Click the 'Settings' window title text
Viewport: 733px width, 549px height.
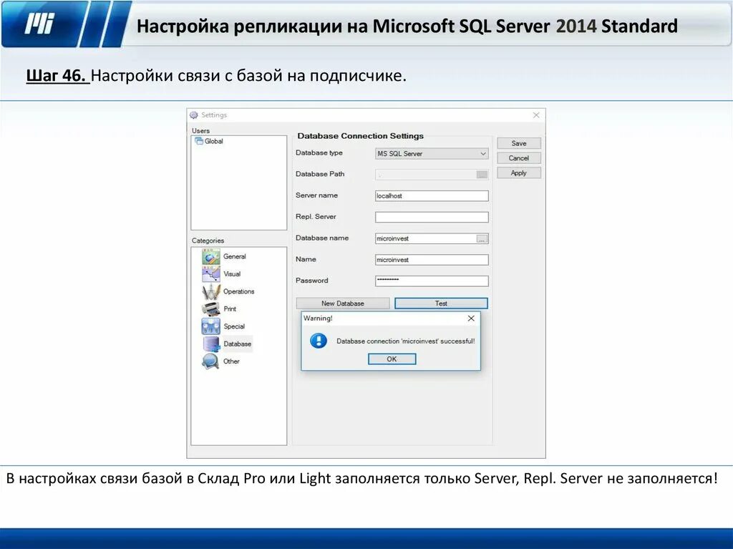pyautogui.click(x=214, y=115)
